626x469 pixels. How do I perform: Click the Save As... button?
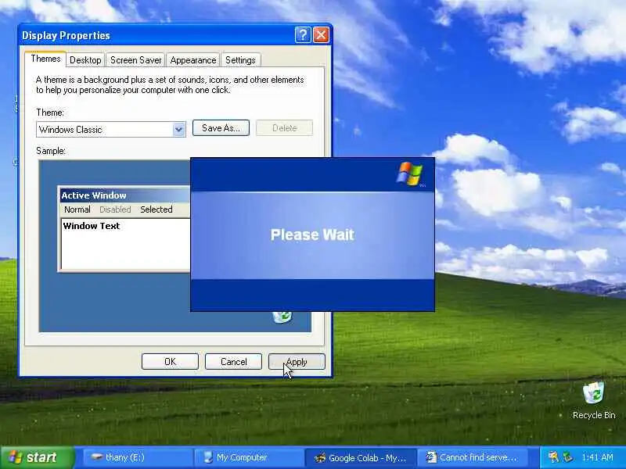(221, 128)
